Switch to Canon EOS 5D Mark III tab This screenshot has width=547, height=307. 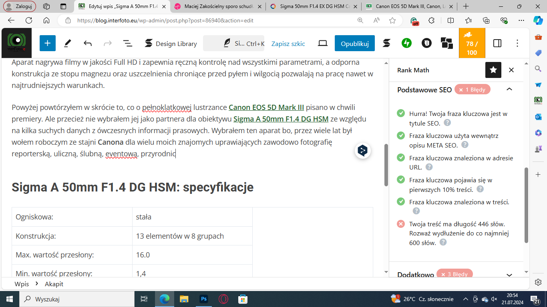408,6
